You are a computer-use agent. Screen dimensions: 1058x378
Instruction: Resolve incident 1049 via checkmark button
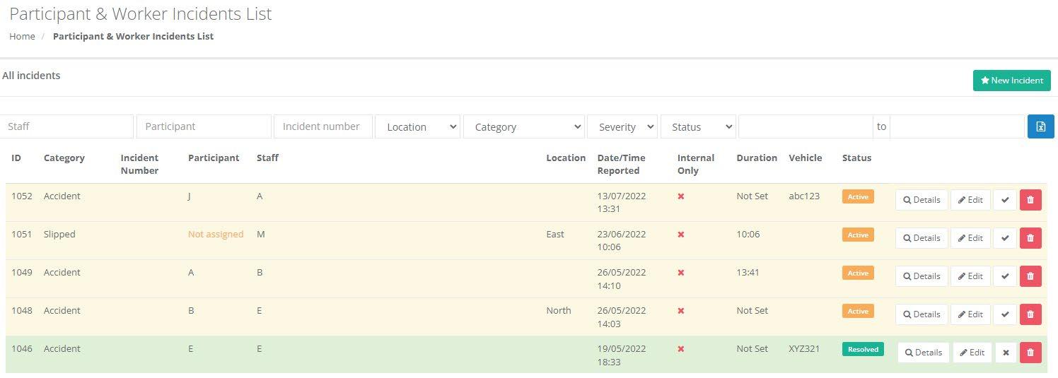tap(1005, 276)
